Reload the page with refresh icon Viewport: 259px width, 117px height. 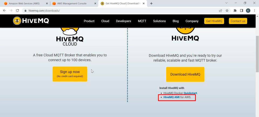coord(17,11)
